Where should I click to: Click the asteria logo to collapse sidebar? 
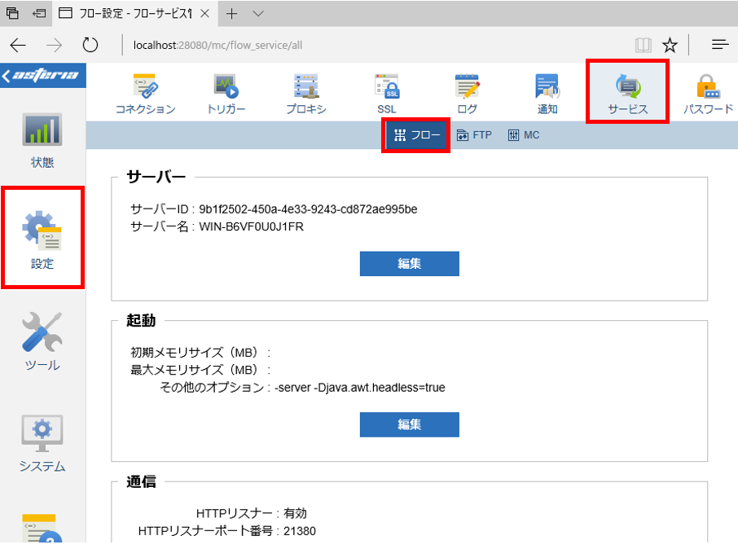coord(43,75)
